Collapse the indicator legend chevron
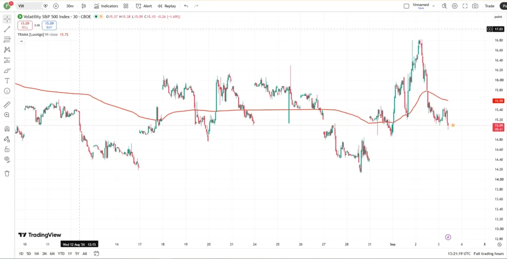This screenshot has width=507, height=259. (x=21, y=41)
